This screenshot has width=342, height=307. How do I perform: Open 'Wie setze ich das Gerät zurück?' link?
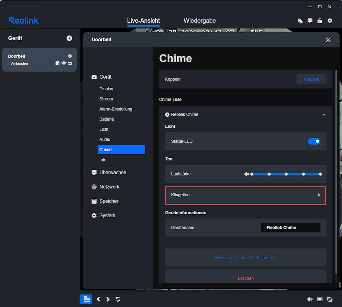point(245,258)
